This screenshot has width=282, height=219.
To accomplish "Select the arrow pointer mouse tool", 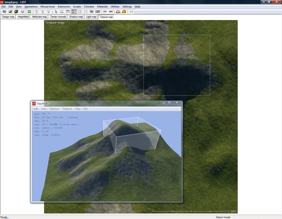I will click(x=56, y=12).
